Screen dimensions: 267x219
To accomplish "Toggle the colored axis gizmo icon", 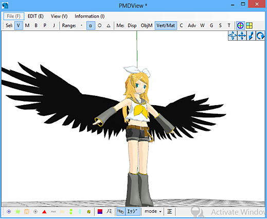I will (x=240, y=26).
